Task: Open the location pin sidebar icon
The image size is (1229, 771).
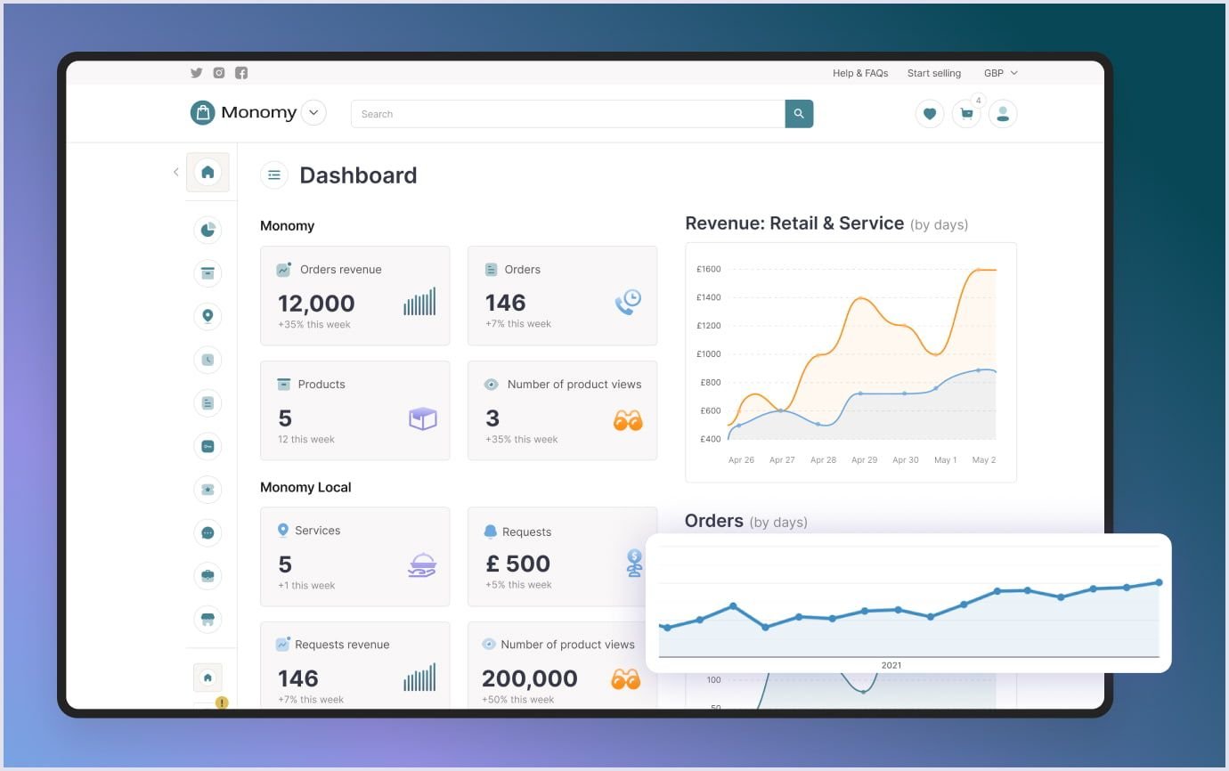Action: pyautogui.click(x=208, y=316)
